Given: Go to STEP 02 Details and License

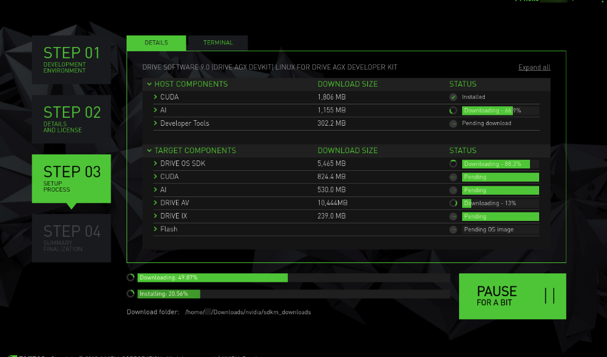Looking at the screenshot, I should click(72, 120).
